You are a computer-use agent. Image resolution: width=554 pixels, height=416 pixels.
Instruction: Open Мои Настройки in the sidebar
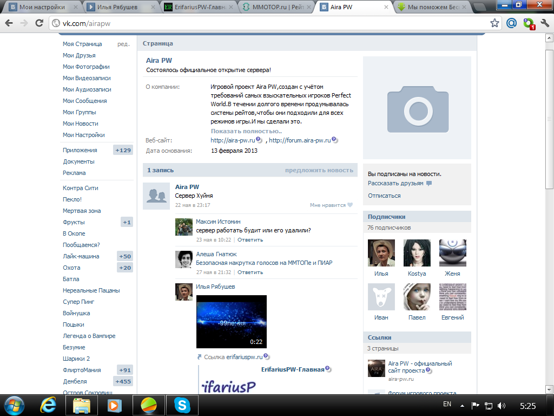pos(84,135)
